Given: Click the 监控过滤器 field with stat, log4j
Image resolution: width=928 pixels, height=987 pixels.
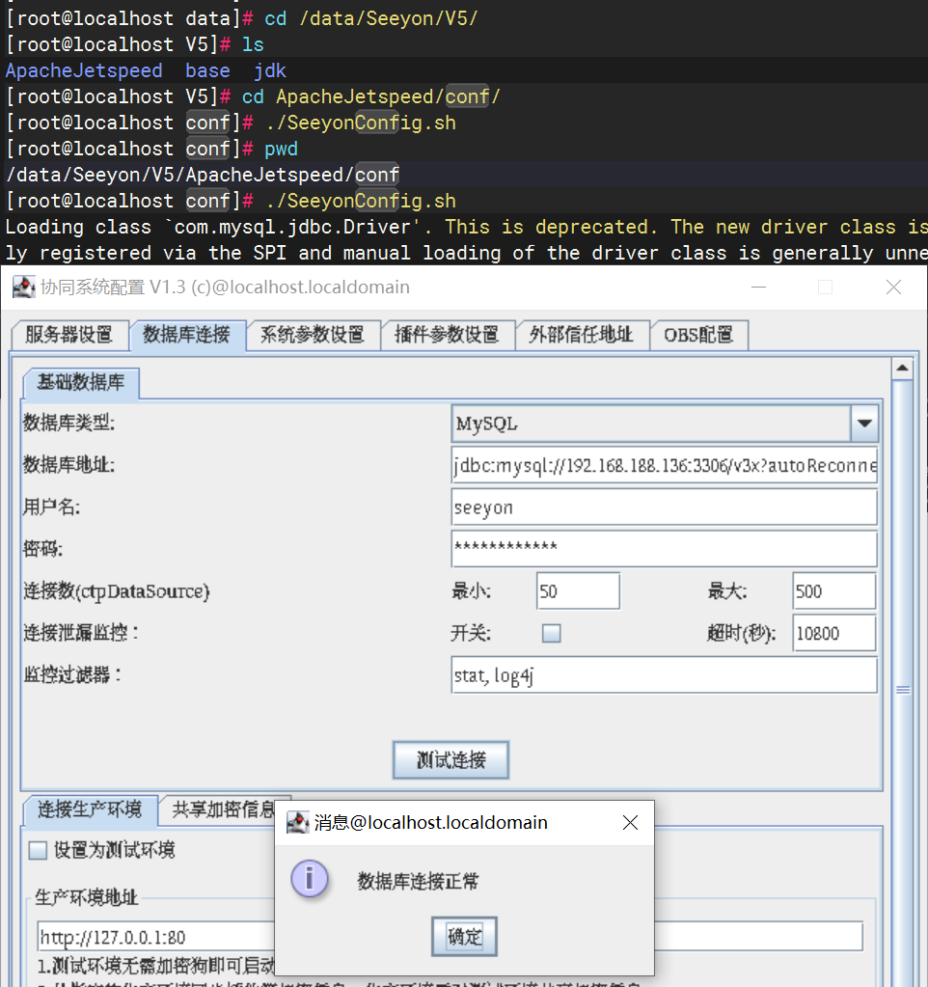Looking at the screenshot, I should coord(665,675).
